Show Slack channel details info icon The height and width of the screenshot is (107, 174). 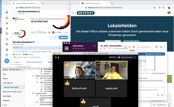coord(129,47)
